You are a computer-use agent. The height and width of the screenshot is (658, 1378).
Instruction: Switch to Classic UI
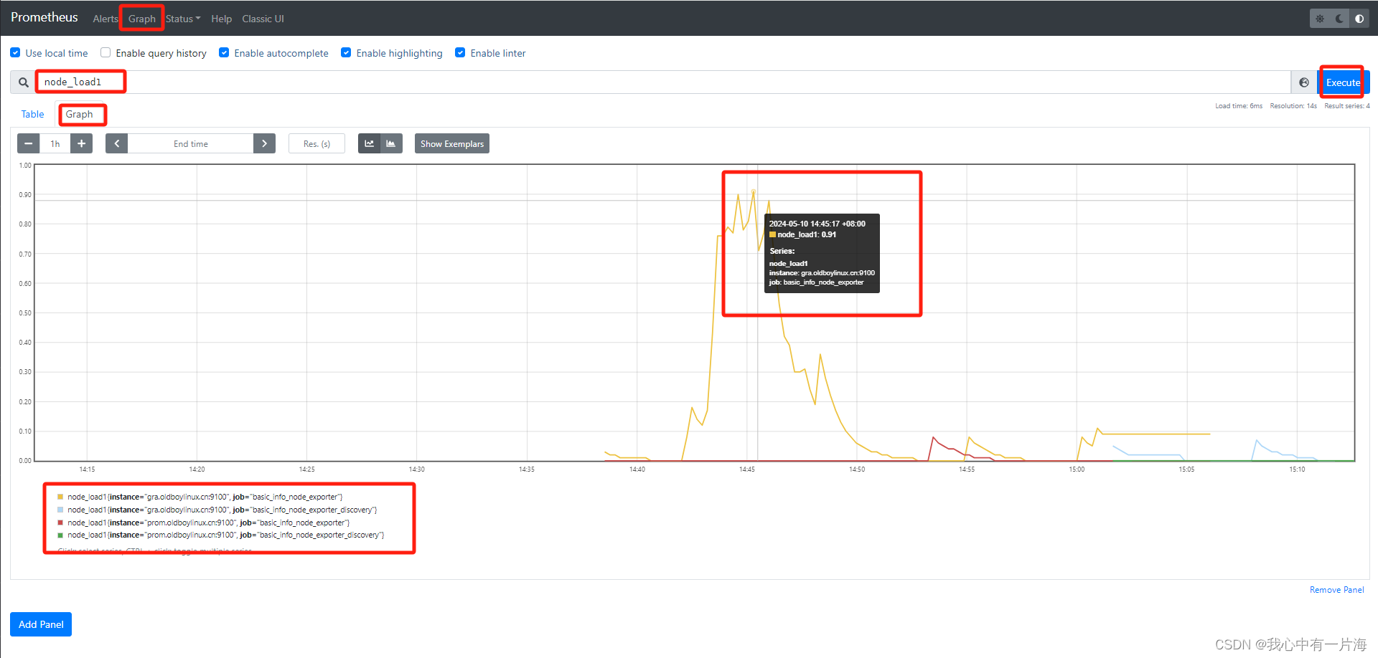tap(263, 19)
